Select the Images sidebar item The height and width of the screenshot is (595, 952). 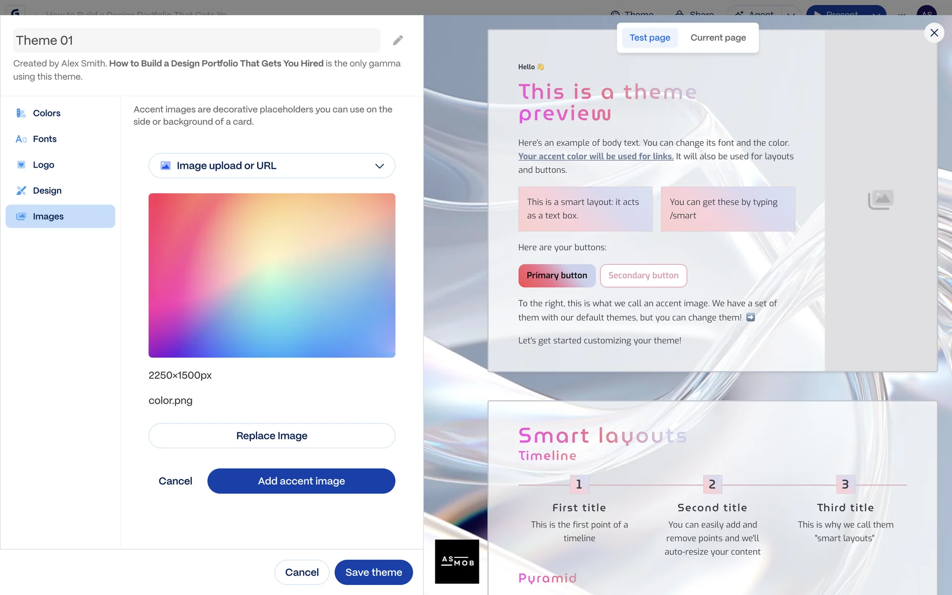tap(60, 216)
